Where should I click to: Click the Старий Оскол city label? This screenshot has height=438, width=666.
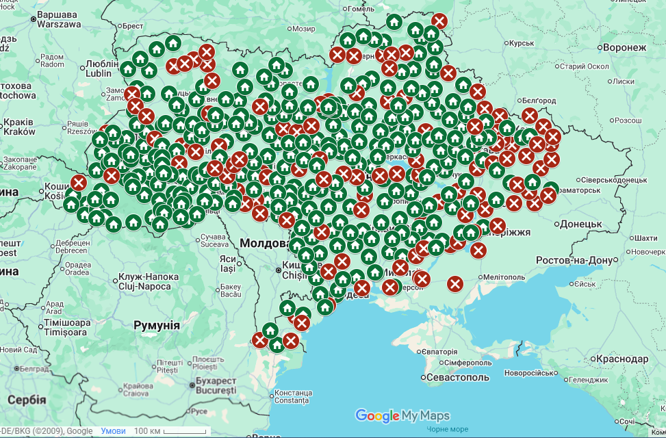(584, 66)
